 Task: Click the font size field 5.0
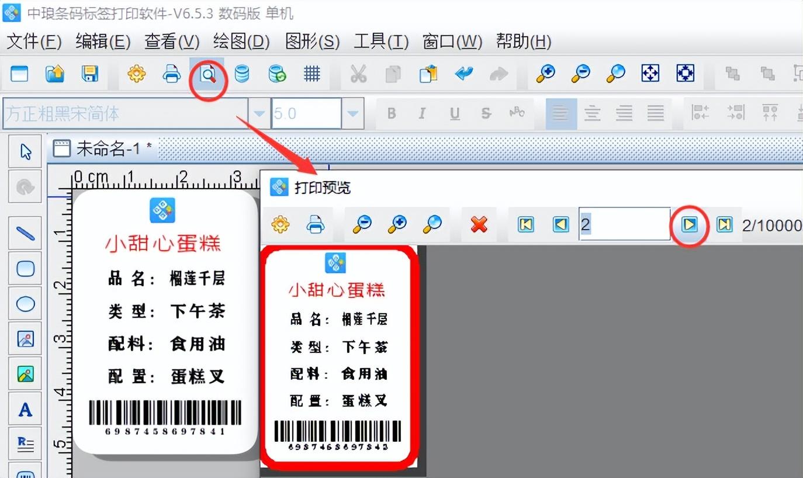[x=306, y=113]
